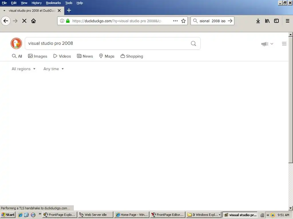This screenshot has height=219, width=293.
Task: Go back with the back arrow button
Action: point(6,21)
